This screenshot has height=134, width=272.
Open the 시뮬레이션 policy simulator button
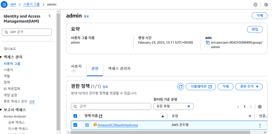pos(201,86)
